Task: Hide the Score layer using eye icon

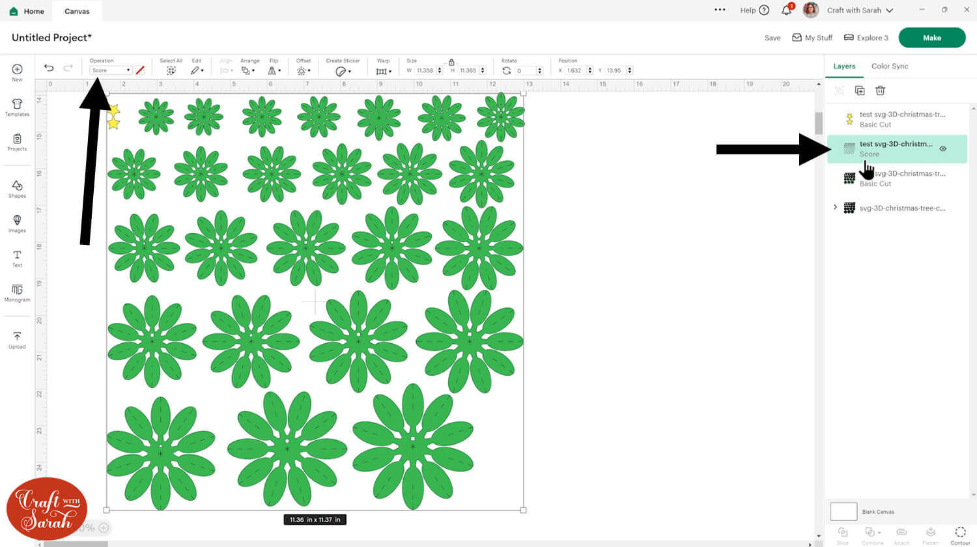Action: point(942,149)
